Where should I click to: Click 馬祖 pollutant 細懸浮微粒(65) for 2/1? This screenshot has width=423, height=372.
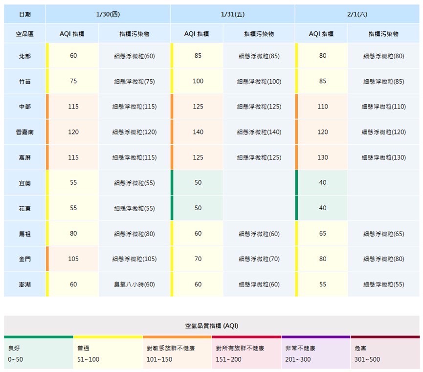pos(383,234)
